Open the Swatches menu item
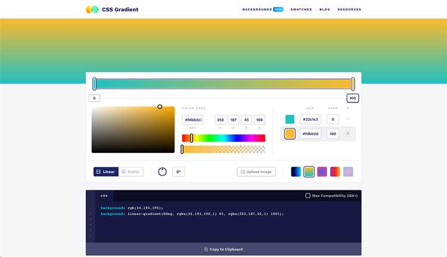The image size is (447, 257). point(301,10)
